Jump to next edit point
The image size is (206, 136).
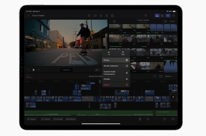[39, 70]
